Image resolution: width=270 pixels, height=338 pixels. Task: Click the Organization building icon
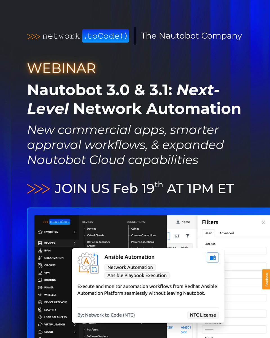(40, 258)
